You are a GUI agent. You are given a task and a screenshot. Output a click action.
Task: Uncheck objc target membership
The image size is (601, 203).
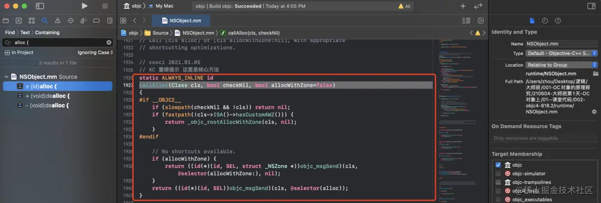click(498, 165)
